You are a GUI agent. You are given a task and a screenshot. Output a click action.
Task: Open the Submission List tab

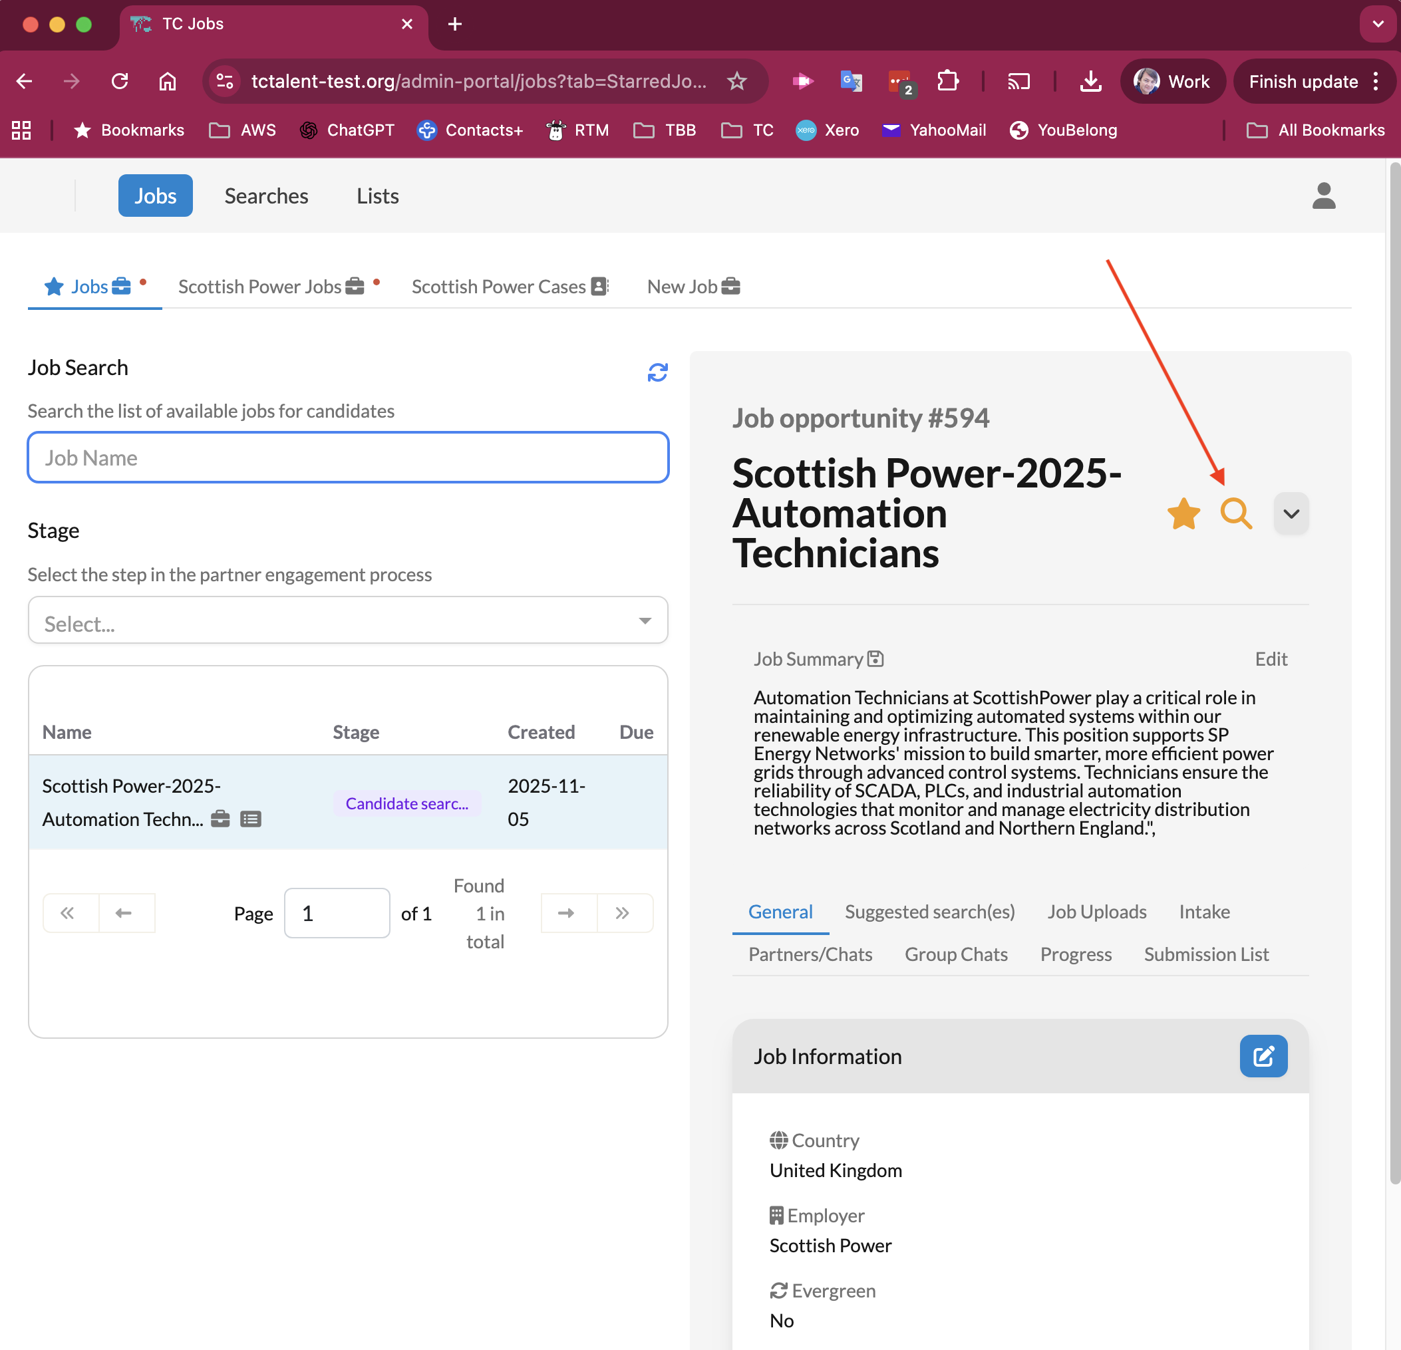point(1206,954)
